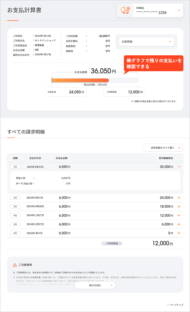Click the 18,000円 carryover balance
The width and height of the screenshot is (190, 312).
[167, 206]
